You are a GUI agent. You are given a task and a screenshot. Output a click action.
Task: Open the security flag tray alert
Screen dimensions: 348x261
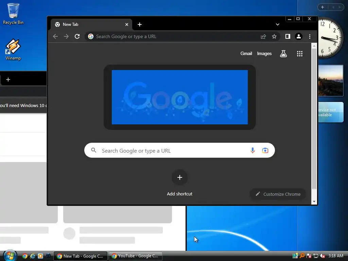pos(309,256)
